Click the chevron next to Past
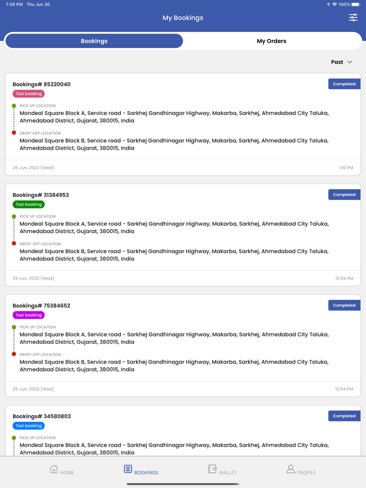 (x=350, y=62)
